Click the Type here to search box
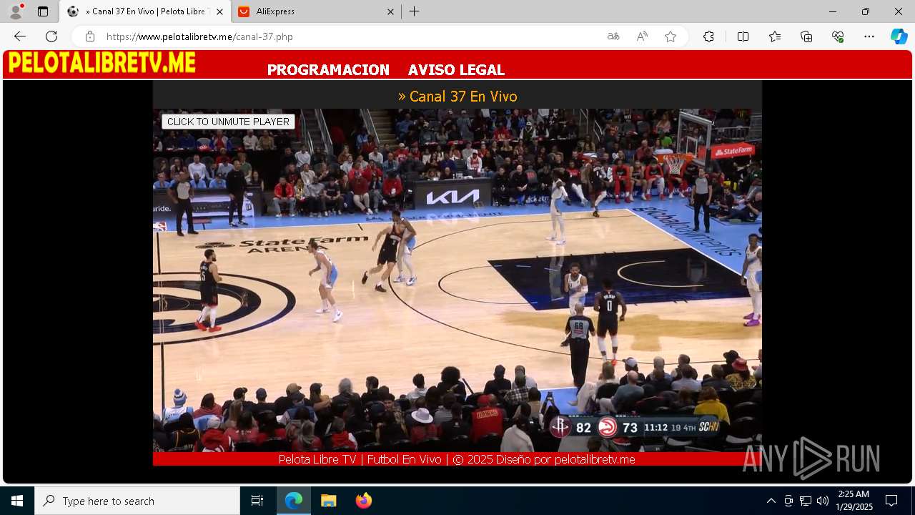The image size is (915, 515). click(x=137, y=501)
